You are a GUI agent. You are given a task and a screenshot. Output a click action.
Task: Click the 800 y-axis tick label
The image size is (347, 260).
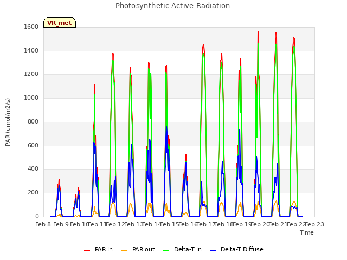33,121
